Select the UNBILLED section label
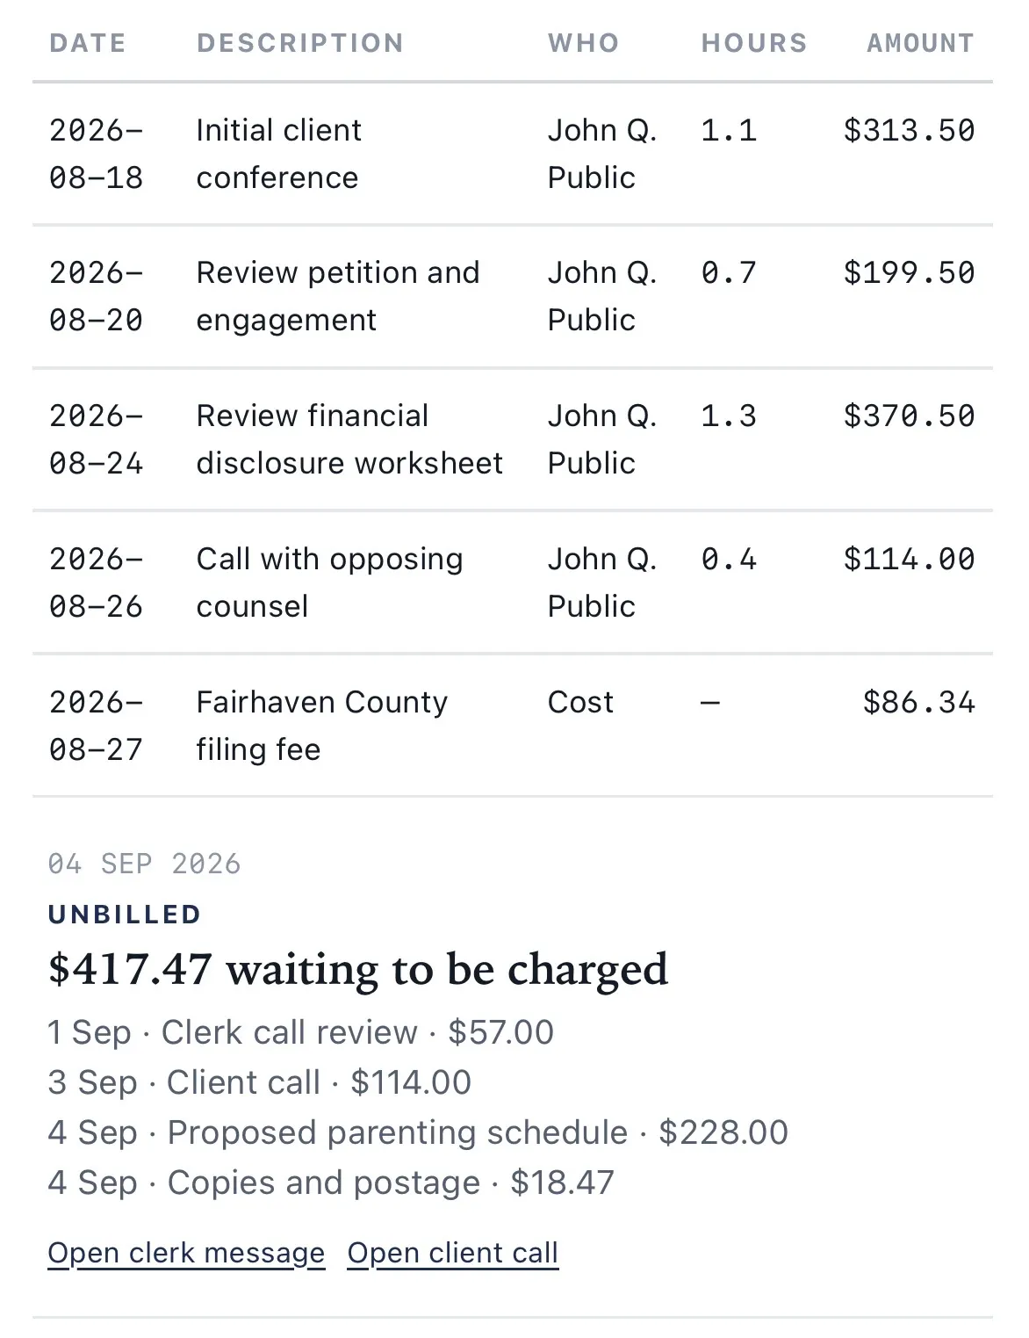This screenshot has width=1029, height=1338. [125, 915]
